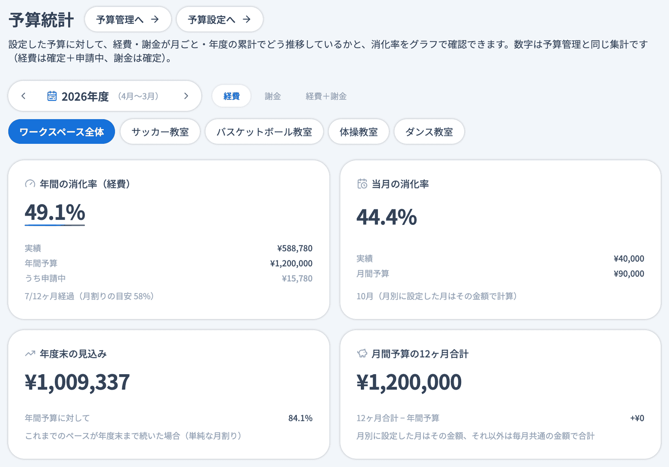Click the gauge icon of 年間の消化率
Viewport: 669px width, 467px height.
click(30, 184)
